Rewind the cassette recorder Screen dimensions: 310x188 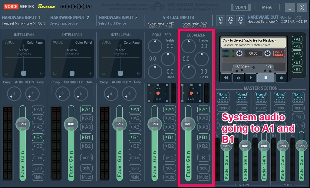point(226,78)
